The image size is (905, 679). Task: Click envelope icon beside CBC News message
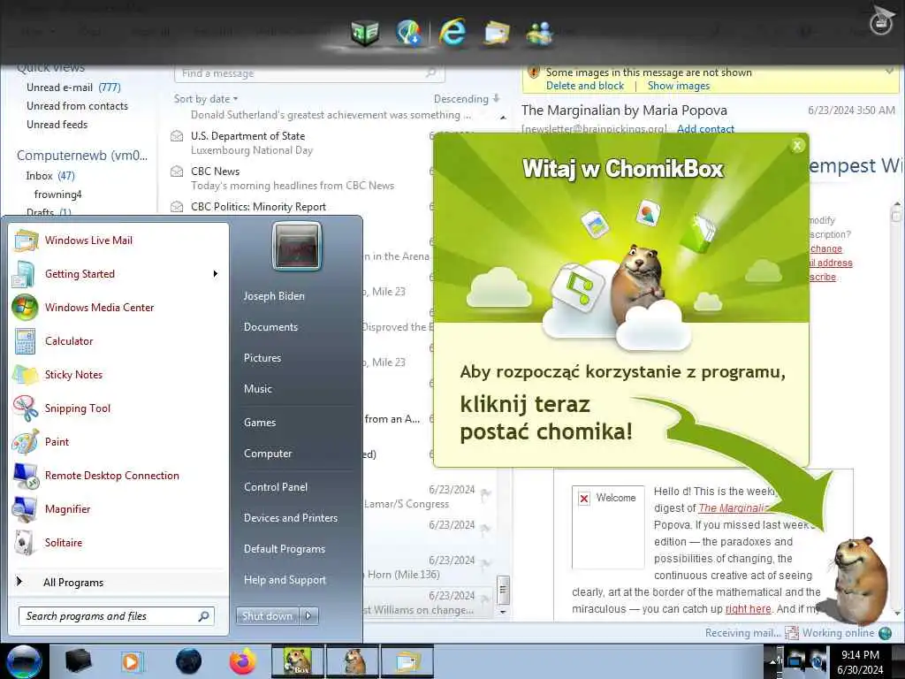pos(177,172)
